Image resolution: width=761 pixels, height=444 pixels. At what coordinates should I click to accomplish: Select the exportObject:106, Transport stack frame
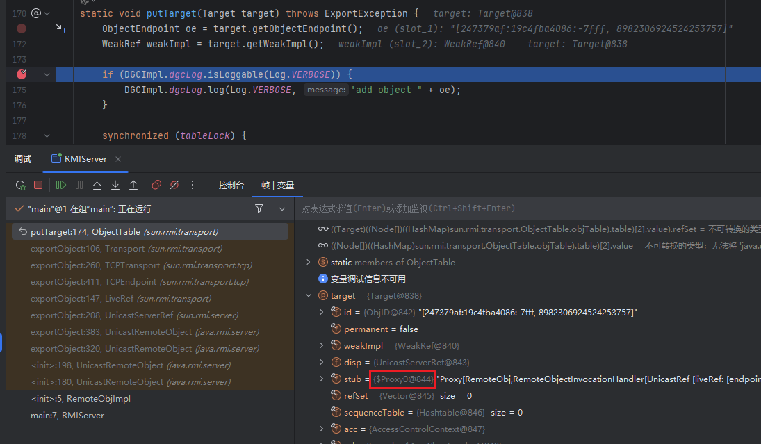(x=126, y=248)
